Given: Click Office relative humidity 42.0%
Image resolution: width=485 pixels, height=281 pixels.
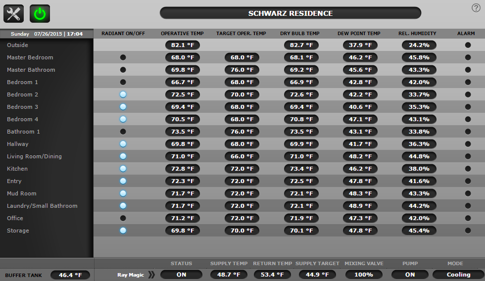Looking at the screenshot, I should click(x=419, y=218).
